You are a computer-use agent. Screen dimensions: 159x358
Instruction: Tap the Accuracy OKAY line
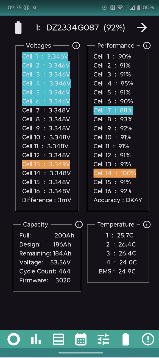click(118, 200)
